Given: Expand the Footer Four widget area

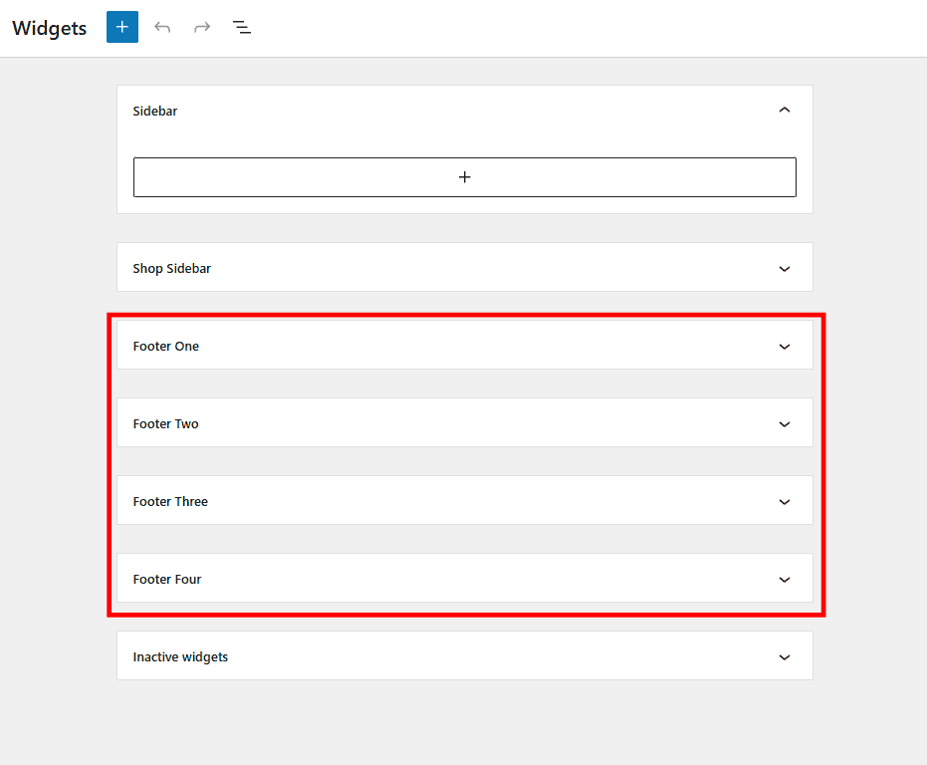Looking at the screenshot, I should 785,579.
